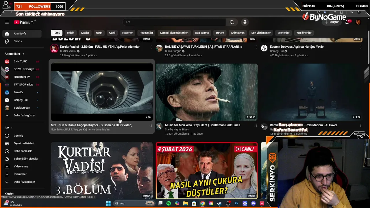Open options for Epstein Dosyası video
The height and width of the screenshot is (208, 370).
(x=361, y=47)
